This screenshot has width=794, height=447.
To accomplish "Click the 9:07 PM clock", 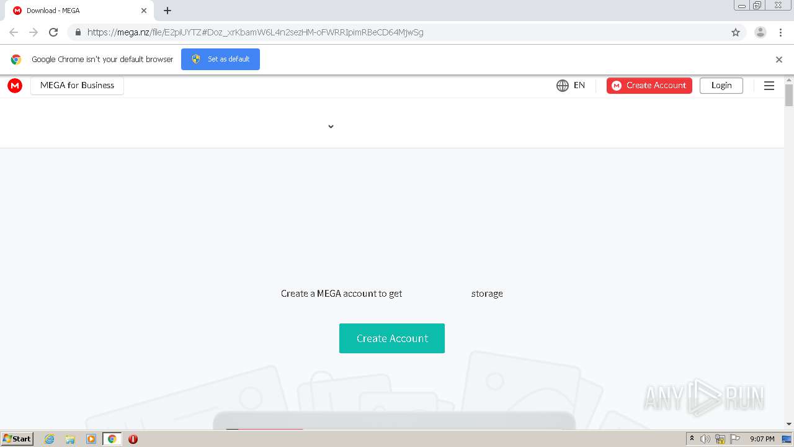I will tap(762, 439).
